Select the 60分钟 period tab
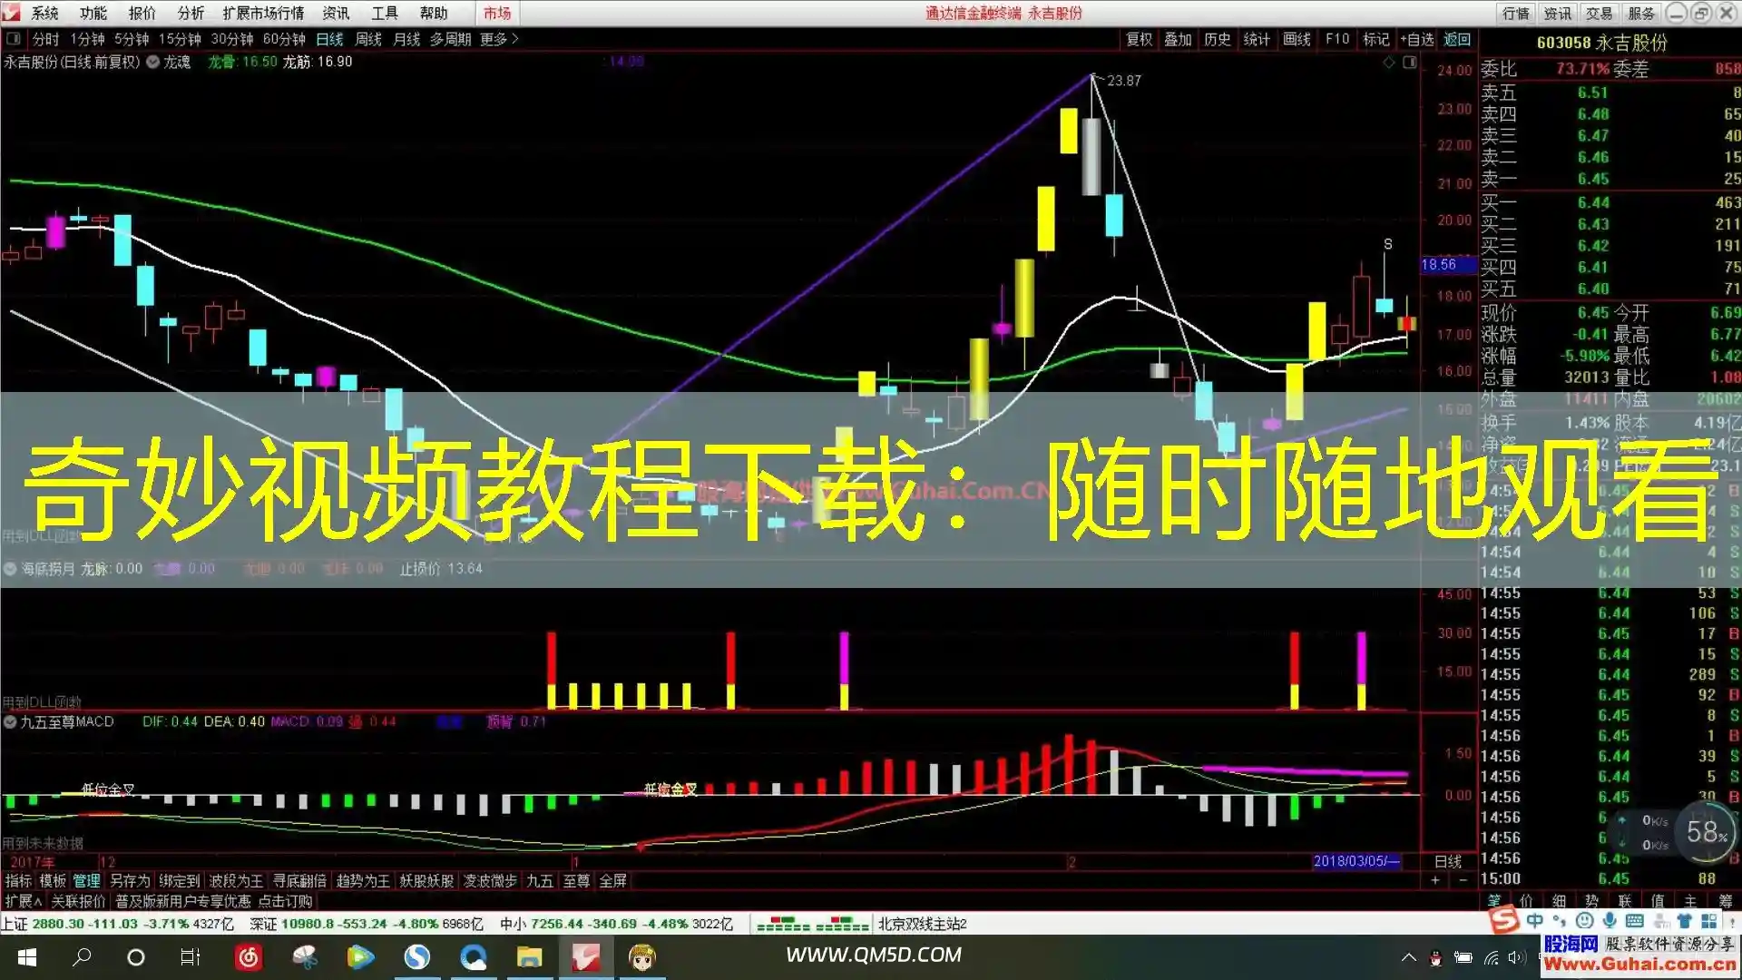This screenshot has width=1742, height=980. point(284,39)
